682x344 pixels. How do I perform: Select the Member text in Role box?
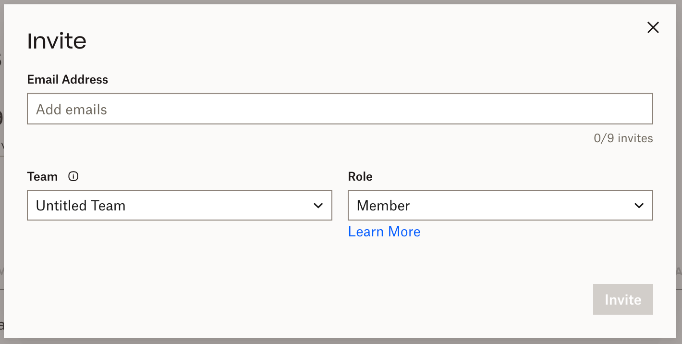(x=383, y=205)
